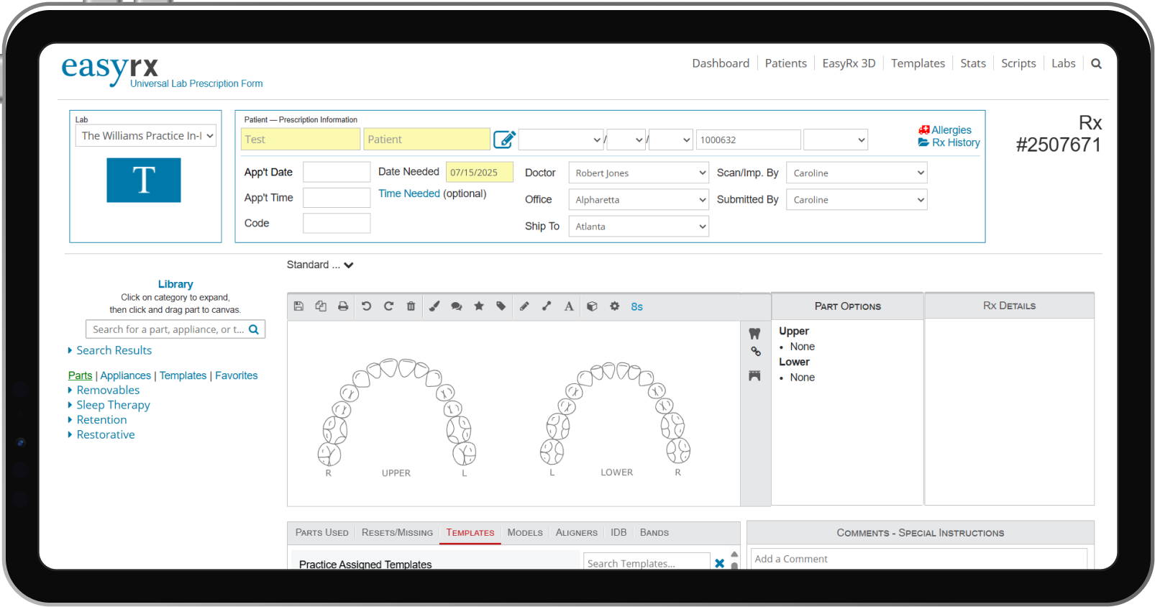The image size is (1155, 607).
Task: Select the letter A text tool
Action: coord(569,306)
